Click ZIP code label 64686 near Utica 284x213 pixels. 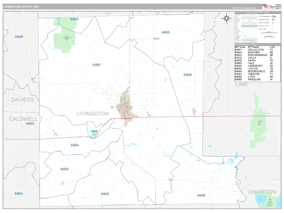click(x=95, y=131)
